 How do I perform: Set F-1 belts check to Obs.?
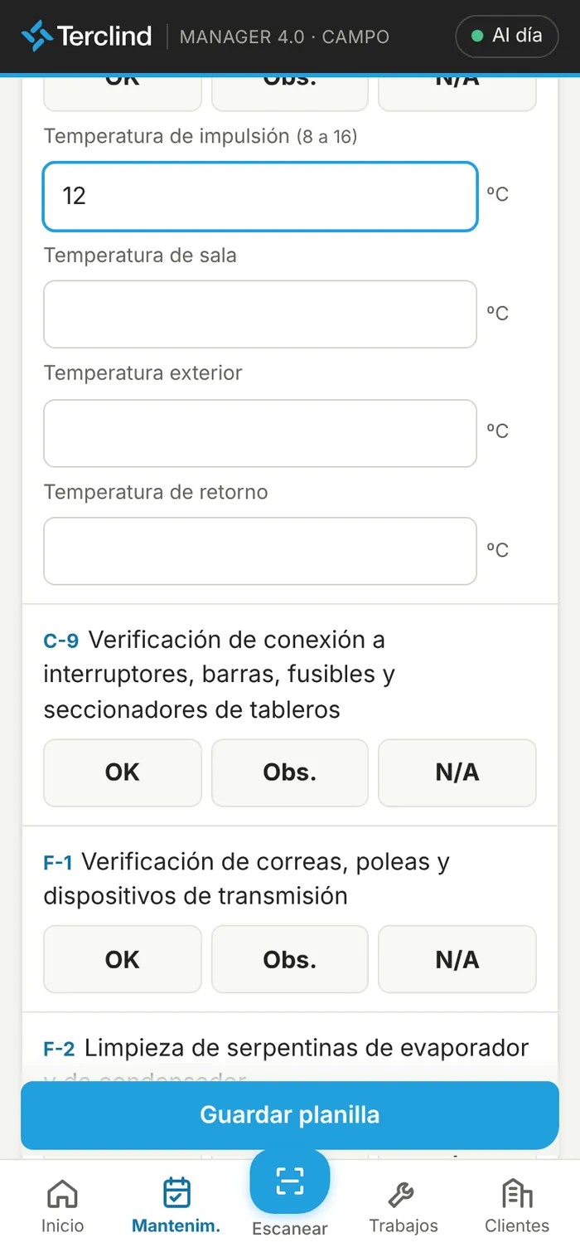point(290,960)
